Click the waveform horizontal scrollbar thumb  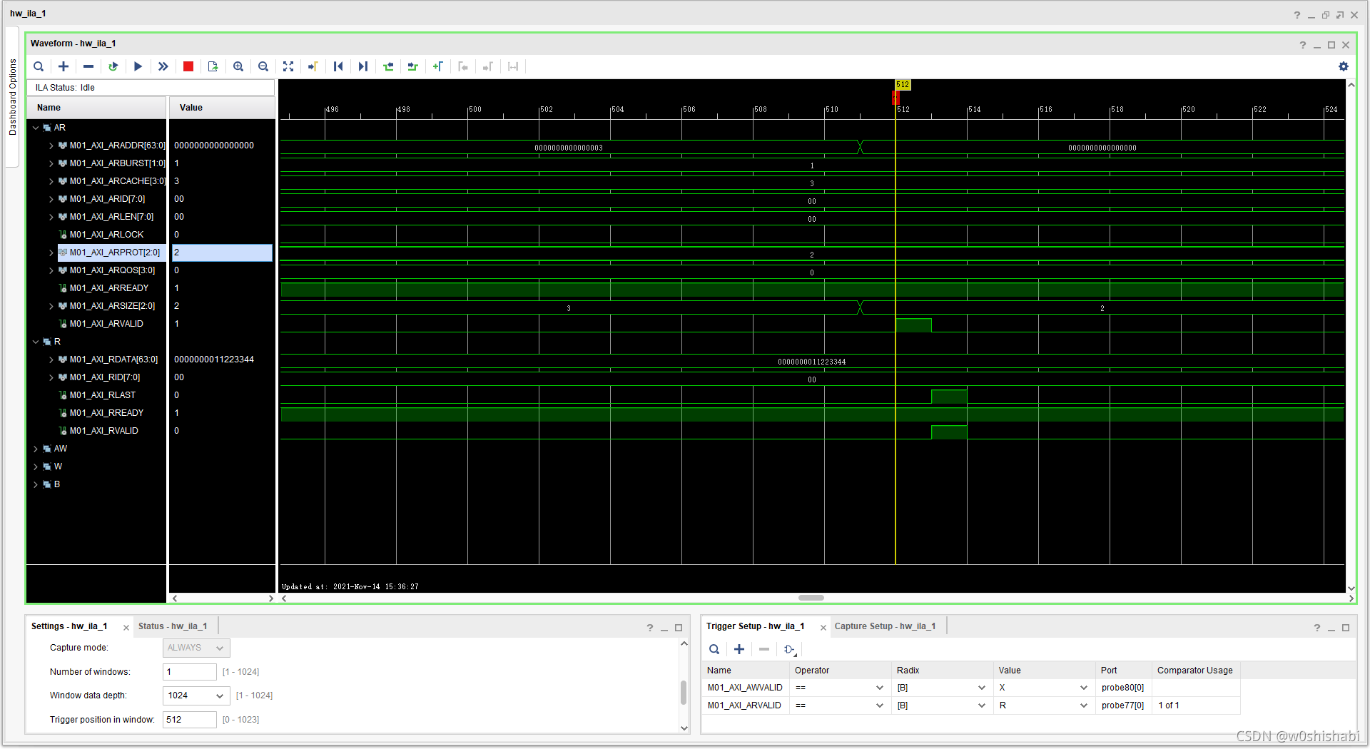pyautogui.click(x=811, y=598)
